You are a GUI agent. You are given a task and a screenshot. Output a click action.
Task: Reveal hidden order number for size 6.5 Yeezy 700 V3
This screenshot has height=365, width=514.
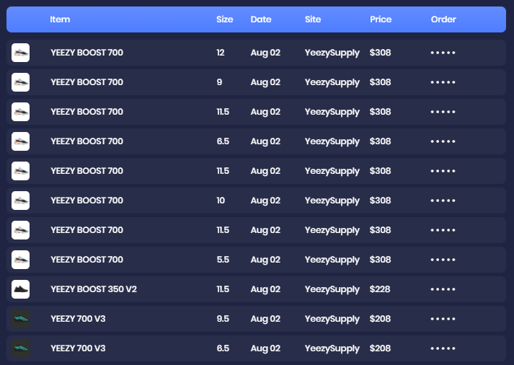pos(443,348)
